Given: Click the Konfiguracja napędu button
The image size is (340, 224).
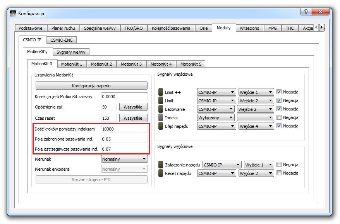Looking at the screenshot, I should click(x=91, y=86).
